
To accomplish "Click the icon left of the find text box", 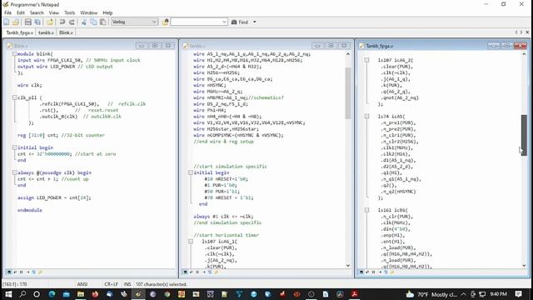I will (165, 22).
